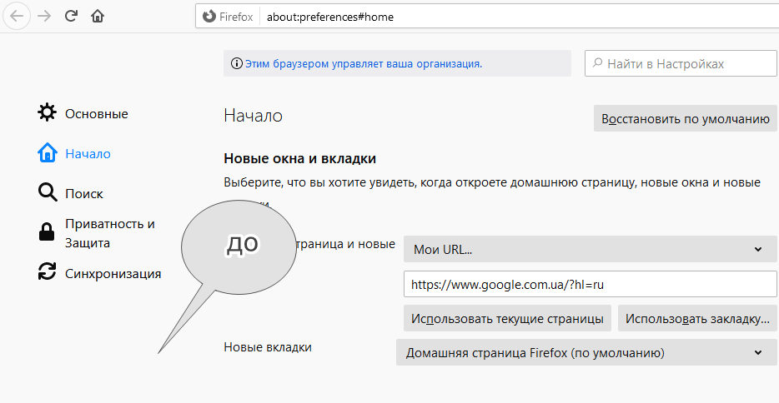Click Использовать текущие страницы button
This screenshot has width=779, height=403.
coord(507,318)
